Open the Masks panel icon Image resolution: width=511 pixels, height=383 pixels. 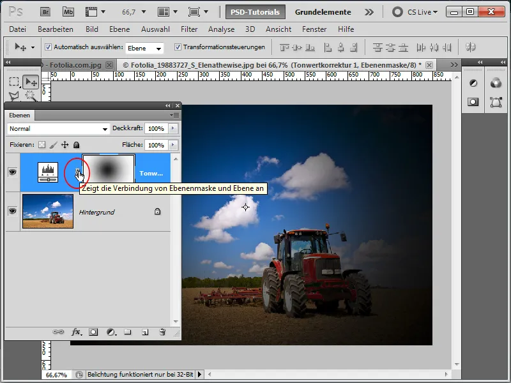pos(473,102)
